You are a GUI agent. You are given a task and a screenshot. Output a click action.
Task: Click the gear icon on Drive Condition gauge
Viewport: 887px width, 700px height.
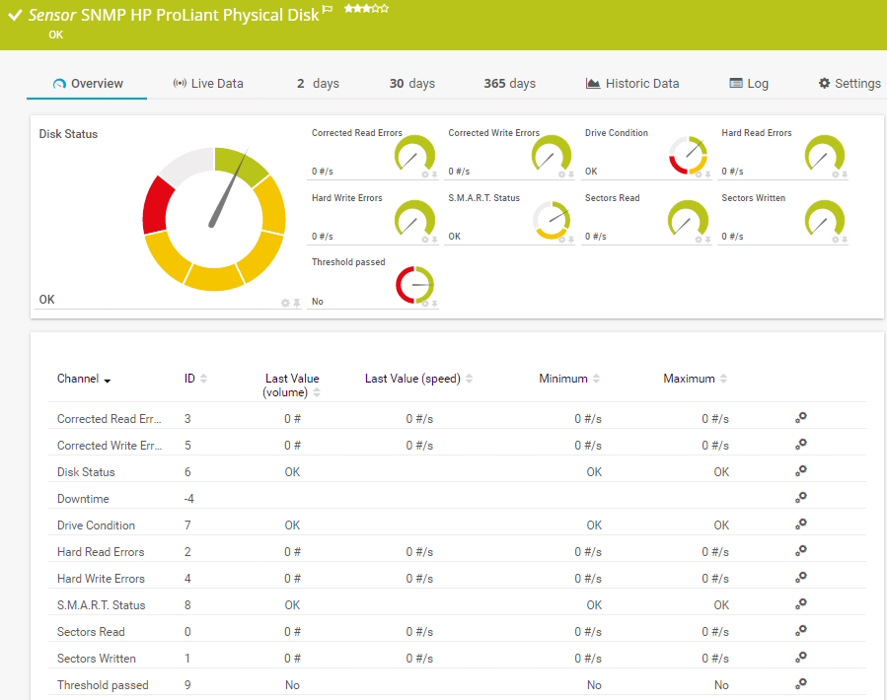[699, 175]
